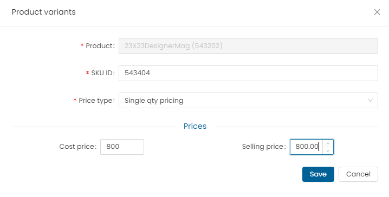389x197 pixels.
Task: Focus the Cost price input box
Action: click(x=122, y=147)
